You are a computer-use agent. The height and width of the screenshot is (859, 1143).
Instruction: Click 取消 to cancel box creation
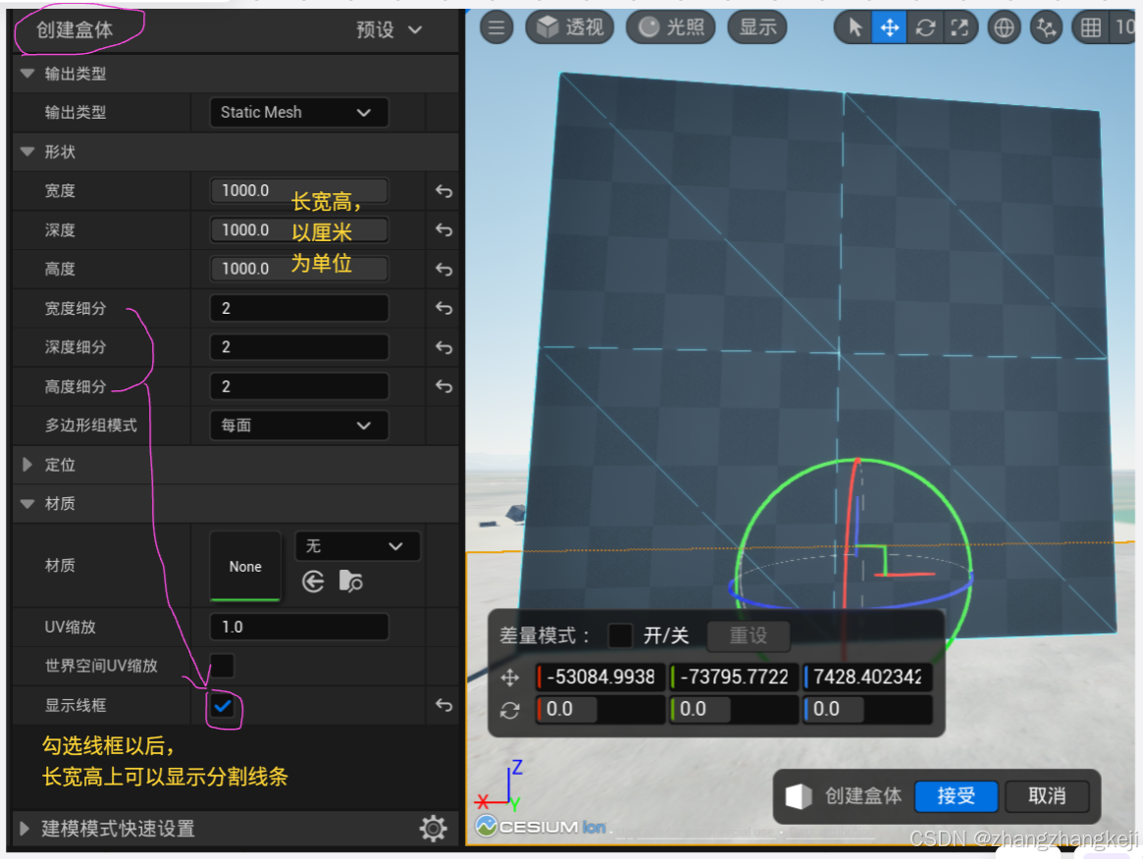pos(1047,795)
